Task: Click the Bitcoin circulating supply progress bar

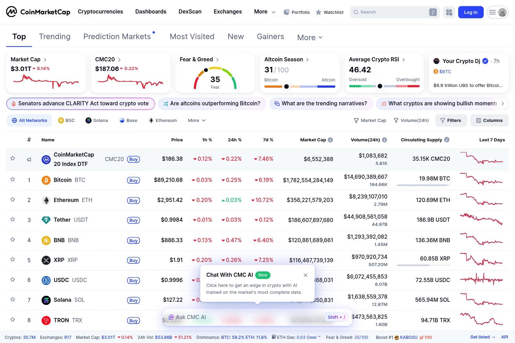Action: pyautogui.click(x=423, y=185)
